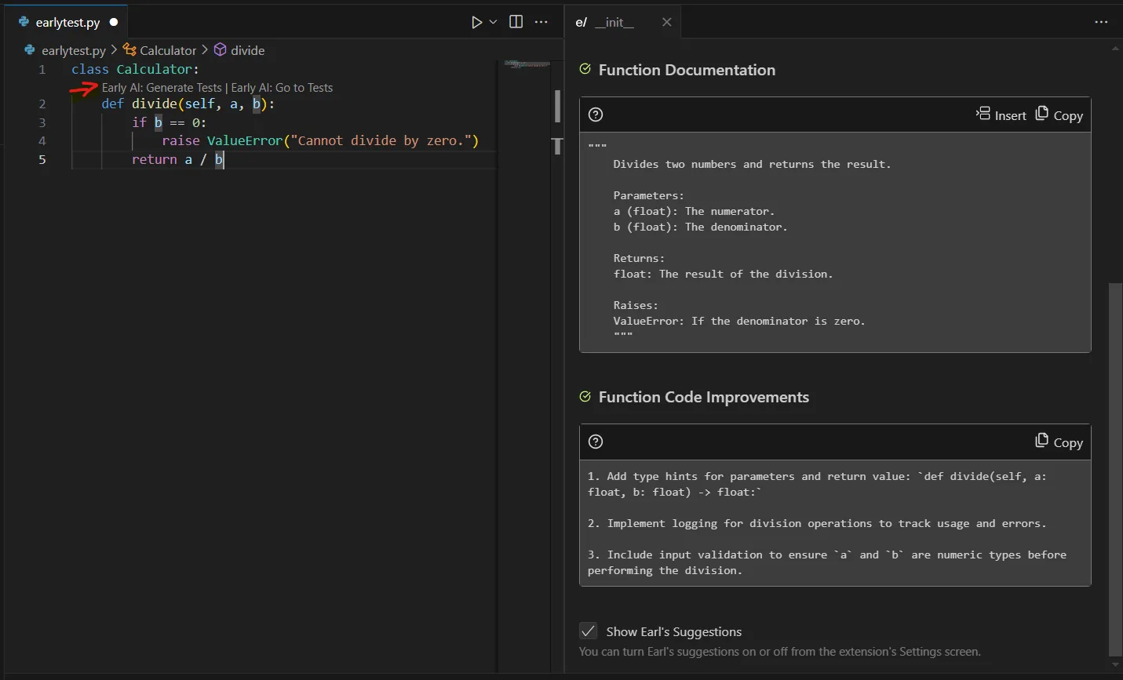Run the Python file with play icon
Screen dimensions: 1123x680
coord(476,22)
